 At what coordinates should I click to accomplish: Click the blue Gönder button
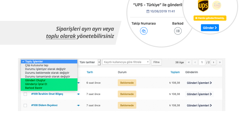tap(210, 28)
